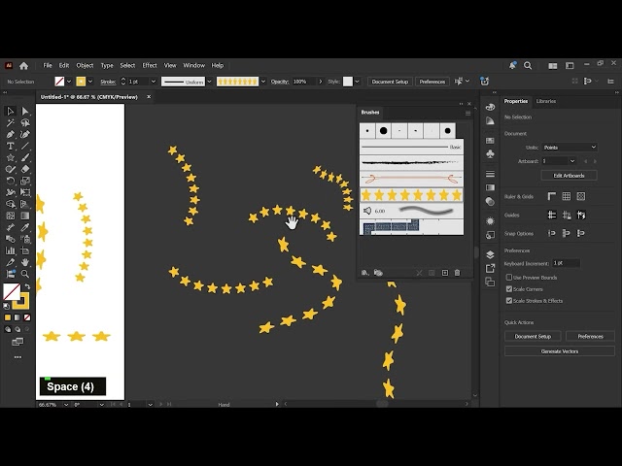The image size is (622, 466).
Task: Click Document Setup in control bar
Action: (x=390, y=82)
